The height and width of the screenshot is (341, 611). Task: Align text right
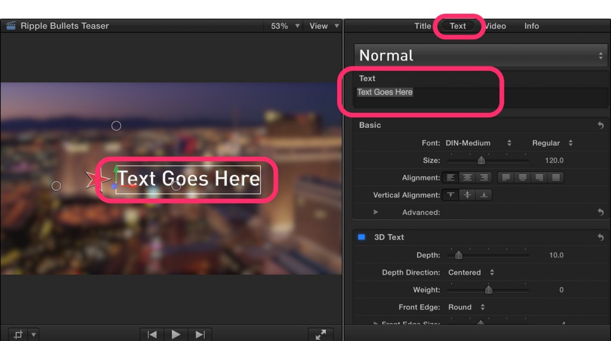pos(484,177)
